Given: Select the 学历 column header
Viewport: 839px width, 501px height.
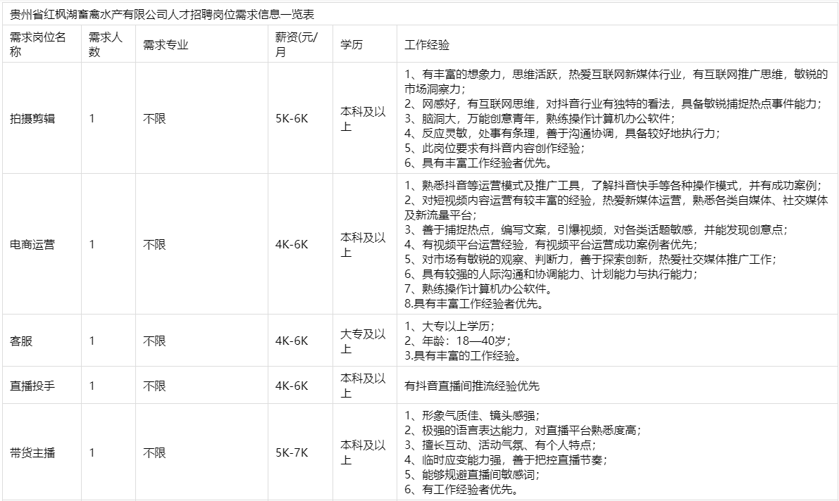Looking at the screenshot, I should click(352, 45).
